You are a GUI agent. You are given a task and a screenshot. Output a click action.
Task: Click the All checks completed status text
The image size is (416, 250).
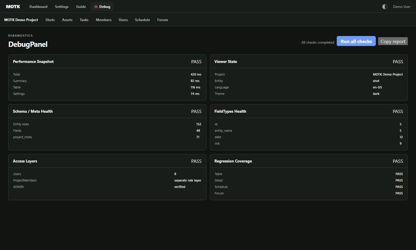(318, 42)
